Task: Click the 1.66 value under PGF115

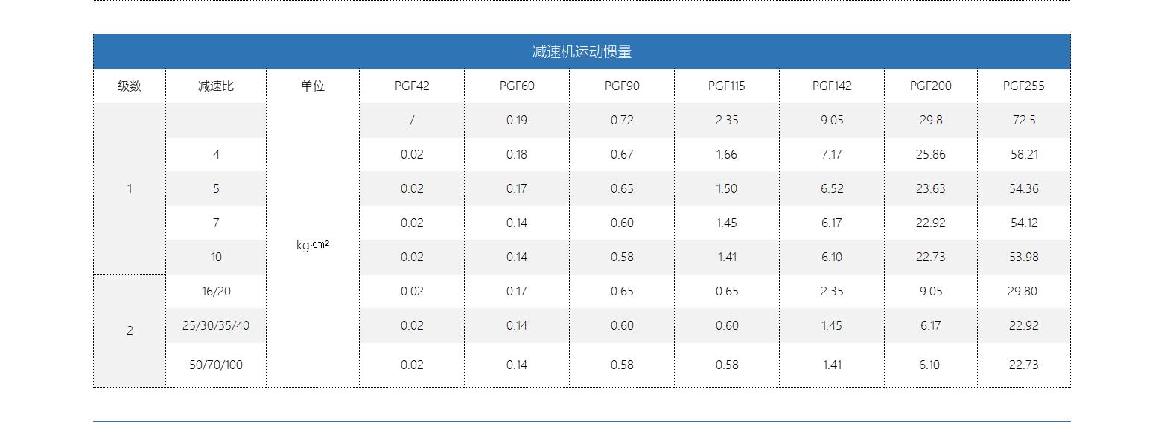Action: click(x=726, y=154)
